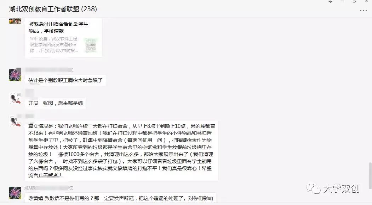Click the 大学双创 WeChat watermark logo
The image size is (372, 205).
333,188
